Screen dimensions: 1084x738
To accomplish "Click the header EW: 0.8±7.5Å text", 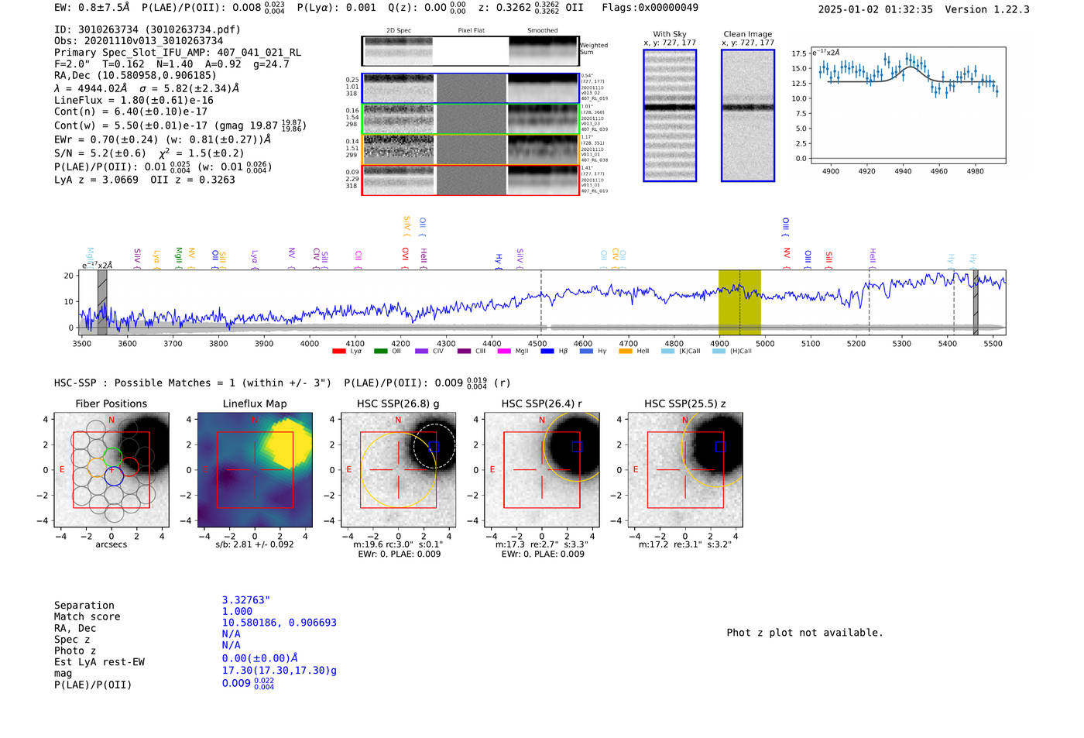I will 91,7.
